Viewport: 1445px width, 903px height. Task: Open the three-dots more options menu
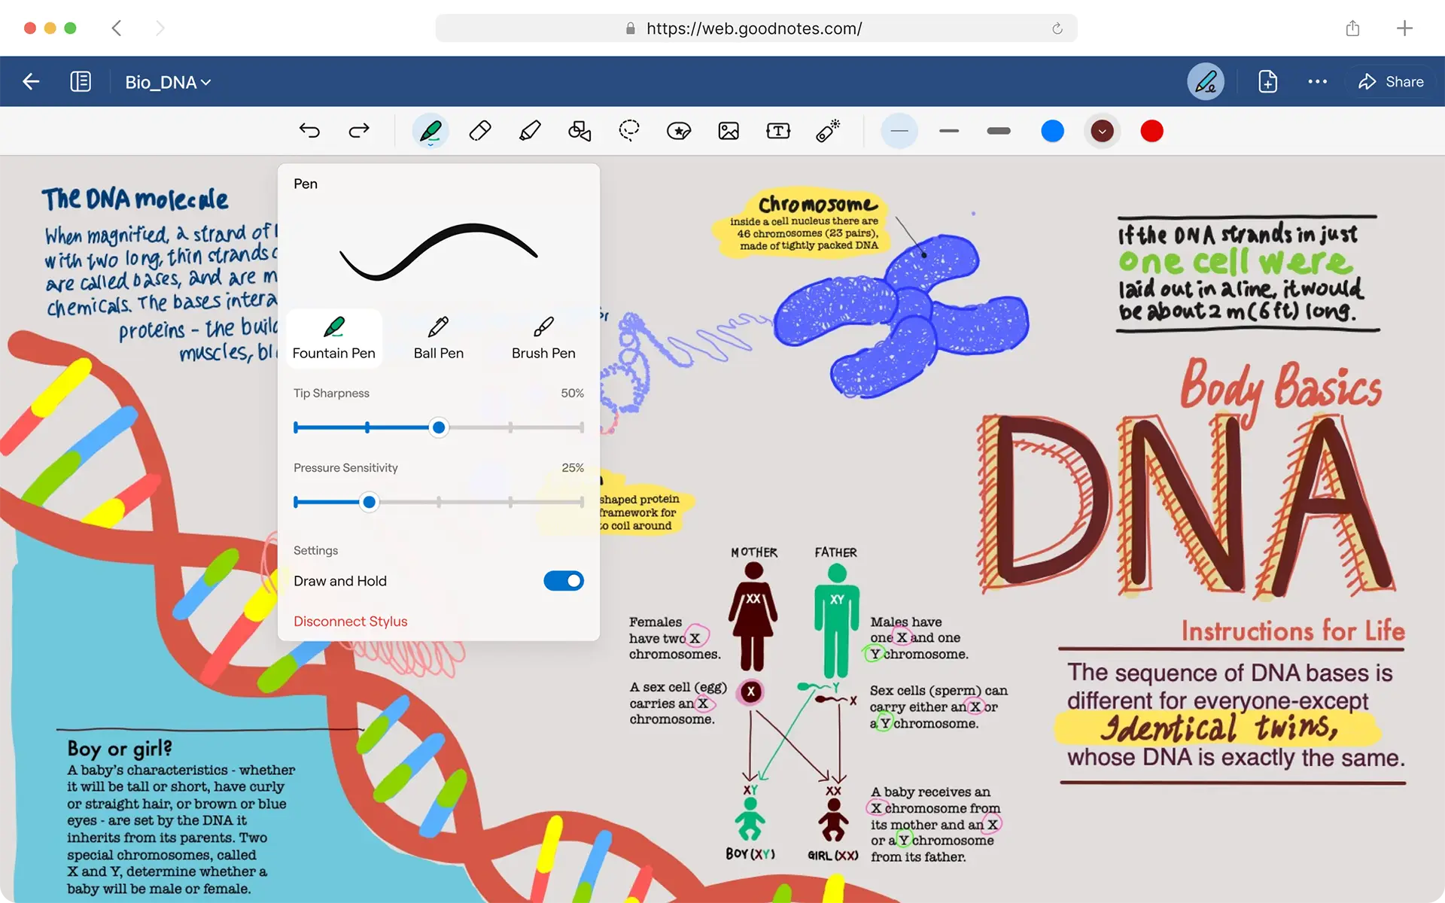(x=1317, y=82)
